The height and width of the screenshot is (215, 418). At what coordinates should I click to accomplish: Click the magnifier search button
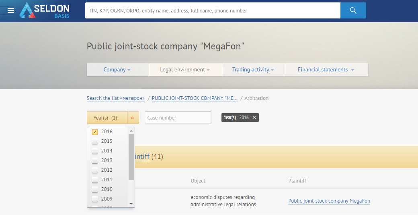click(353, 11)
